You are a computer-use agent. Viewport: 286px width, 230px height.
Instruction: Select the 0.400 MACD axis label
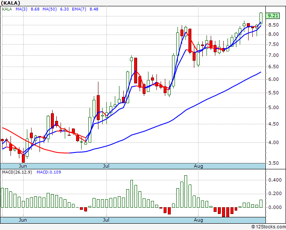pos(275,180)
